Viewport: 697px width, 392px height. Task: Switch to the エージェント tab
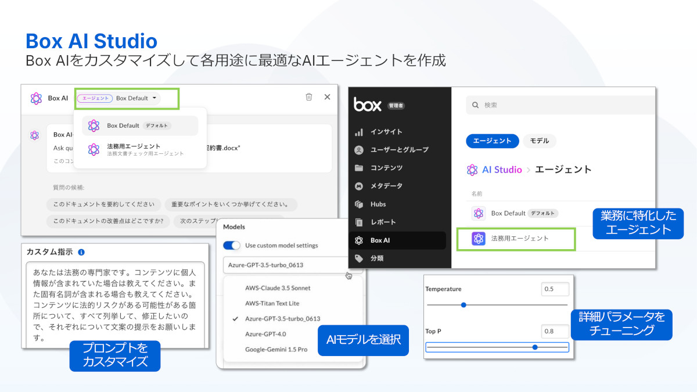[492, 141]
